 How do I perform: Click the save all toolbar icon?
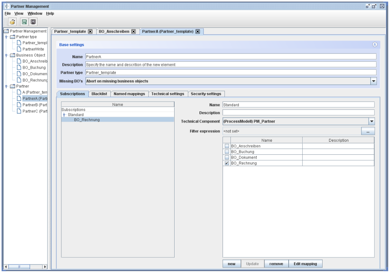[33, 22]
